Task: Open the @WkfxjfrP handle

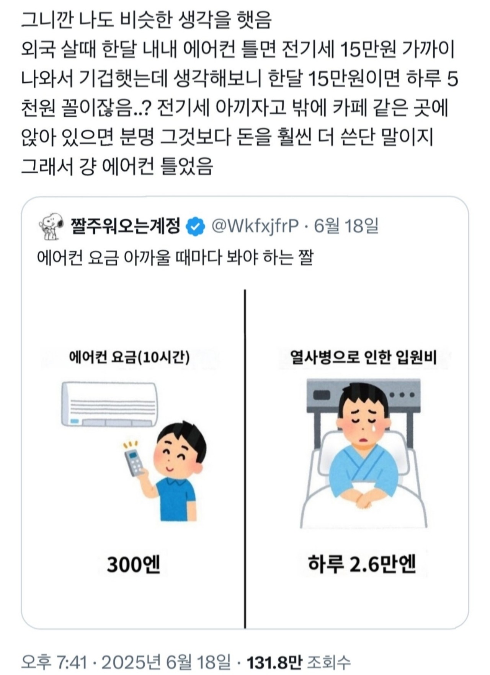Action: 255,227
